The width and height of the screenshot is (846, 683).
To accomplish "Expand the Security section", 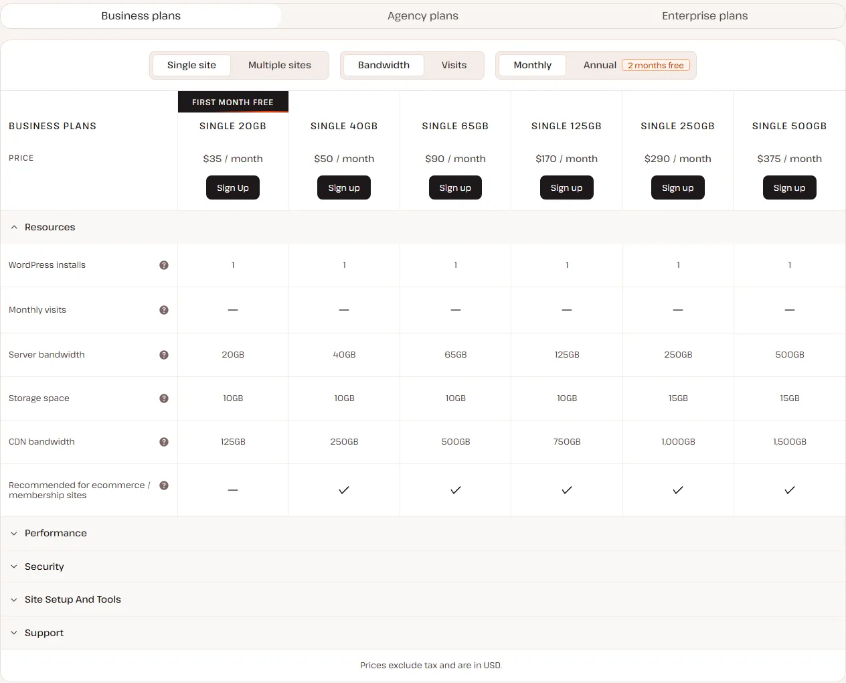I will click(x=423, y=566).
